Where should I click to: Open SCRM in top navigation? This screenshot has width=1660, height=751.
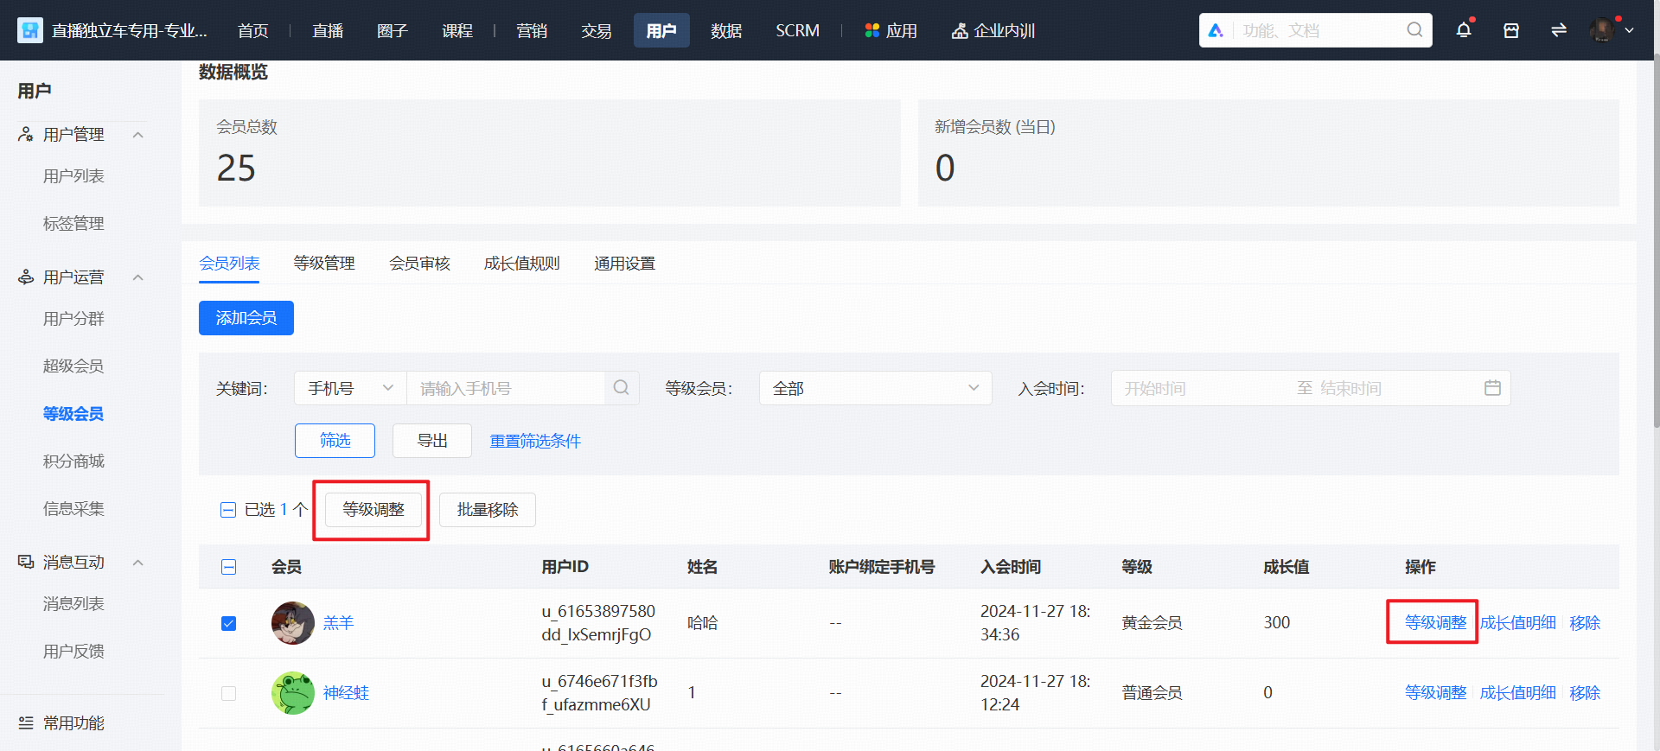[x=797, y=31]
